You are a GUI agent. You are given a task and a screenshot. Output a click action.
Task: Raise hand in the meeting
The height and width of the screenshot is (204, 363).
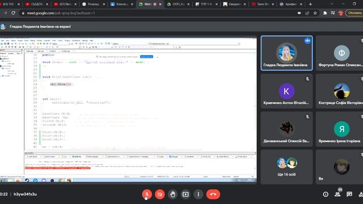tap(172, 194)
